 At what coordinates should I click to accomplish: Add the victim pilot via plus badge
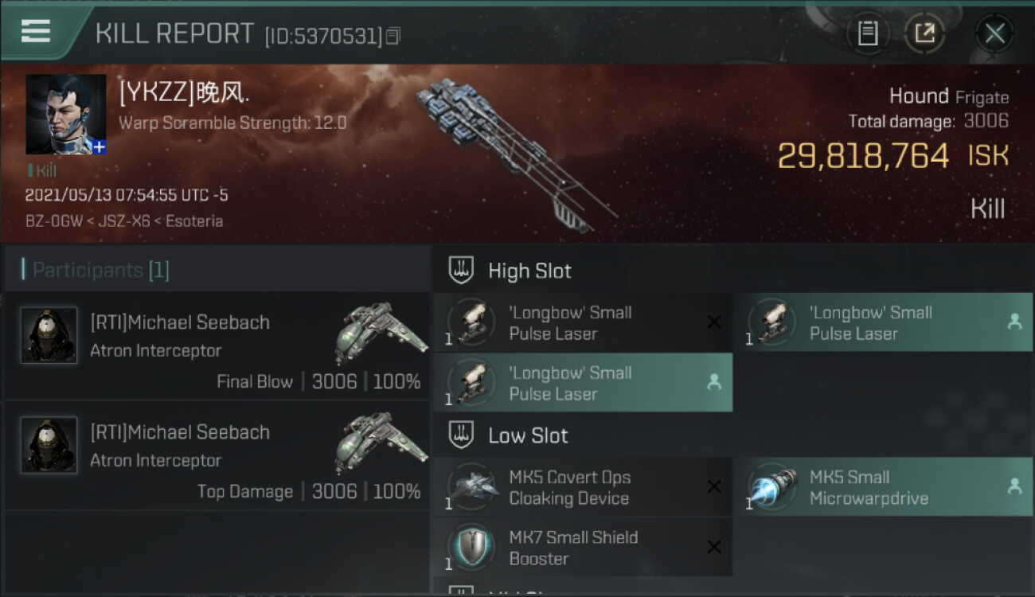[99, 146]
